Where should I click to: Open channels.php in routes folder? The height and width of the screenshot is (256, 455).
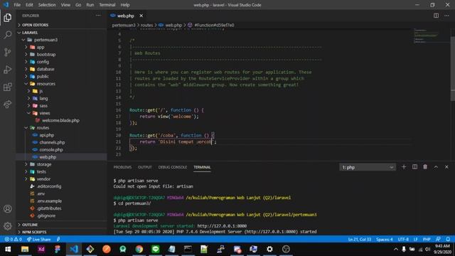[62, 142]
